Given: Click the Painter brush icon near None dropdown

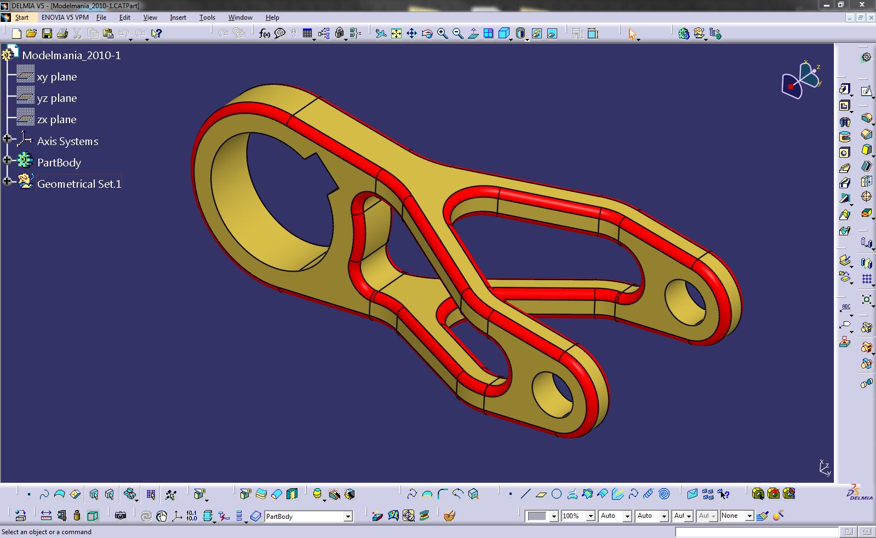Looking at the screenshot, I should click(763, 516).
